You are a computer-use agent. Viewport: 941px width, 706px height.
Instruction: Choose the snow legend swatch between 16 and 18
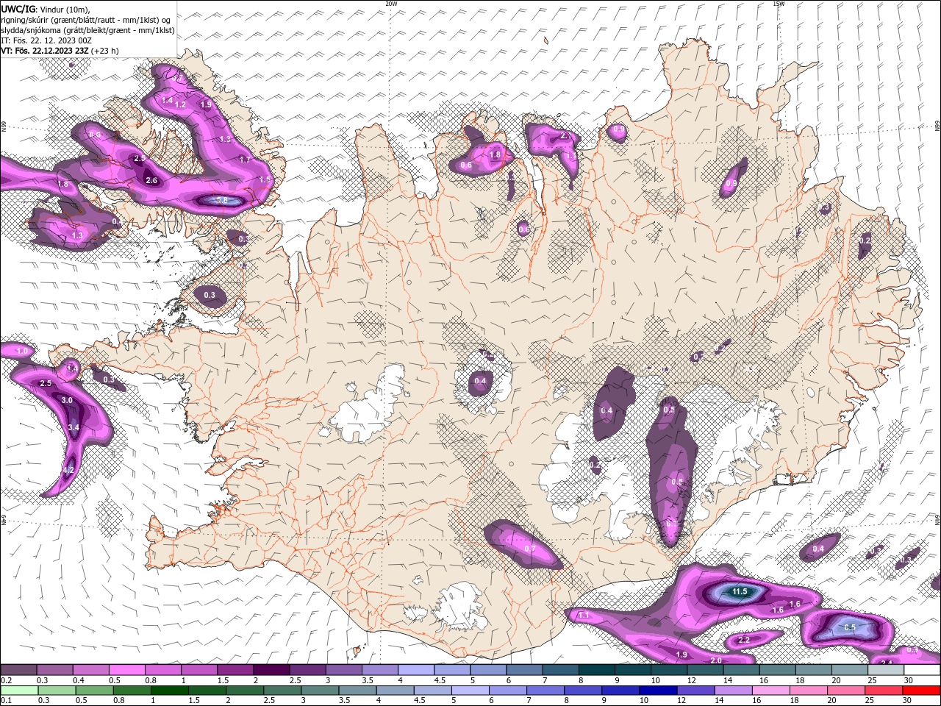(x=778, y=670)
